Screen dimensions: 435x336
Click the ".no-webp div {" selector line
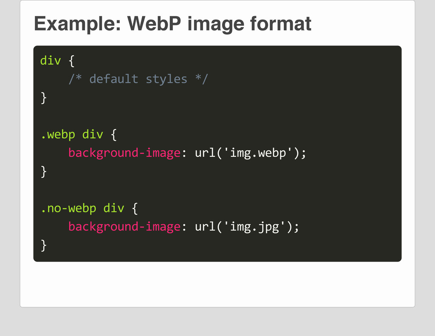click(x=89, y=209)
